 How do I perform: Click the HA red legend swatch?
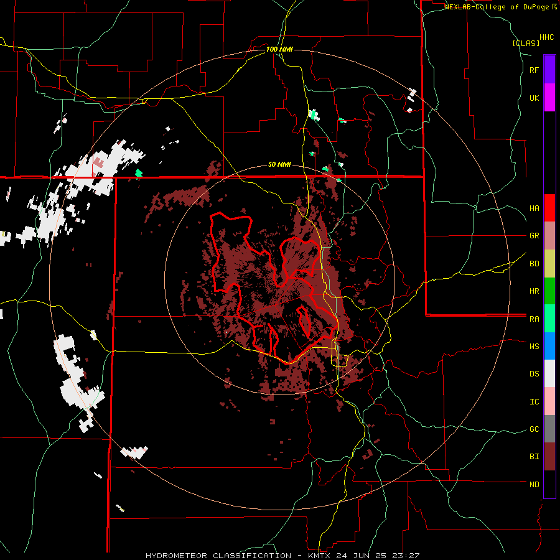point(549,208)
